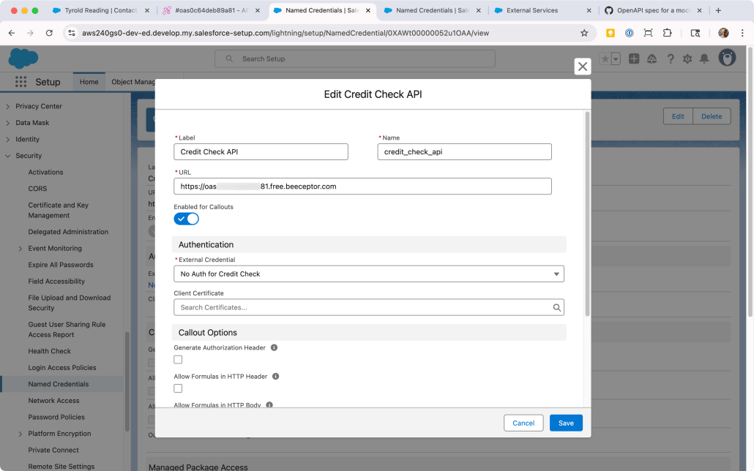754x471 pixels.
Task: Click the Salesforce Help question mark icon
Action: pyautogui.click(x=671, y=58)
